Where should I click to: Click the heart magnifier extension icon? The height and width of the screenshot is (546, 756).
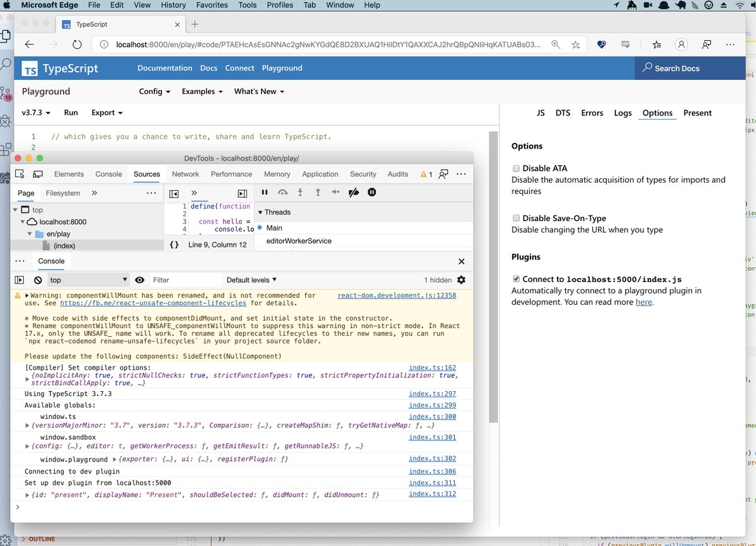[x=602, y=45]
